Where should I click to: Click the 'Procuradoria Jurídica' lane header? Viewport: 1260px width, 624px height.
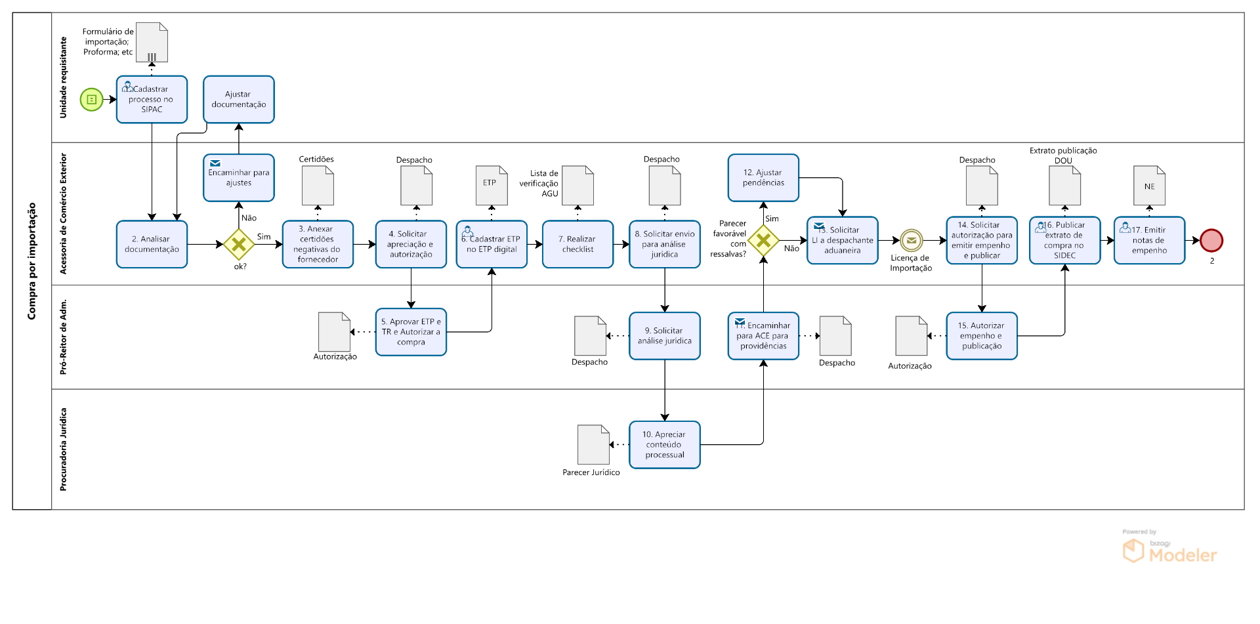pyautogui.click(x=64, y=449)
